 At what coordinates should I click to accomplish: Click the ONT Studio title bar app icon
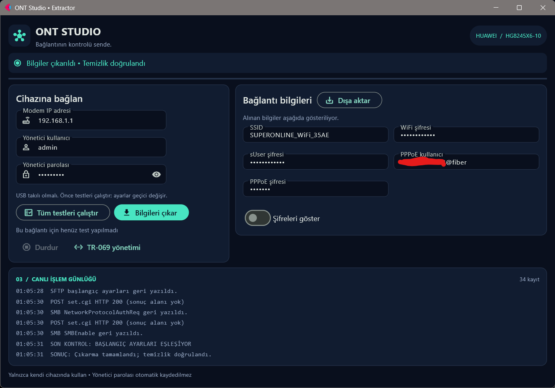click(x=8, y=8)
